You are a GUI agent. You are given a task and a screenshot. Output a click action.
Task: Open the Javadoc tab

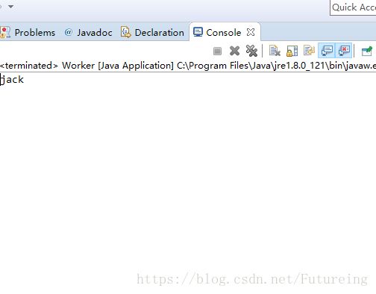click(88, 33)
